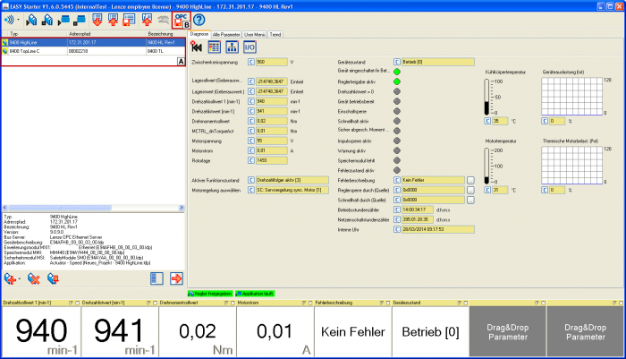Screen dimensions: 626x359
Task: Switch to the Alle Parameter tab
Action: [x=226, y=35]
